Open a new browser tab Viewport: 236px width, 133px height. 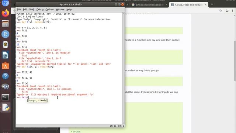click(x=212, y=5)
